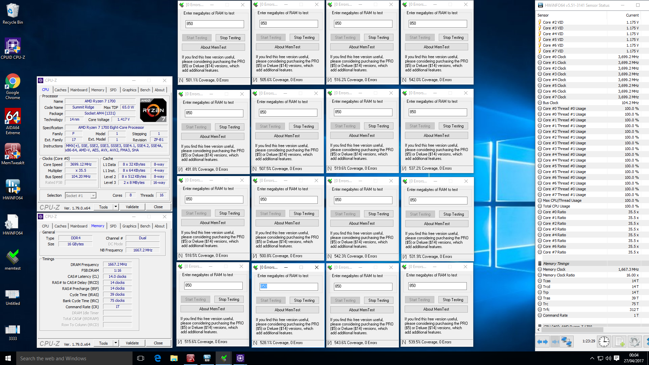
Task: Open Tools dropdown arrow in CPU-Z Memory window
Action: 116,343
